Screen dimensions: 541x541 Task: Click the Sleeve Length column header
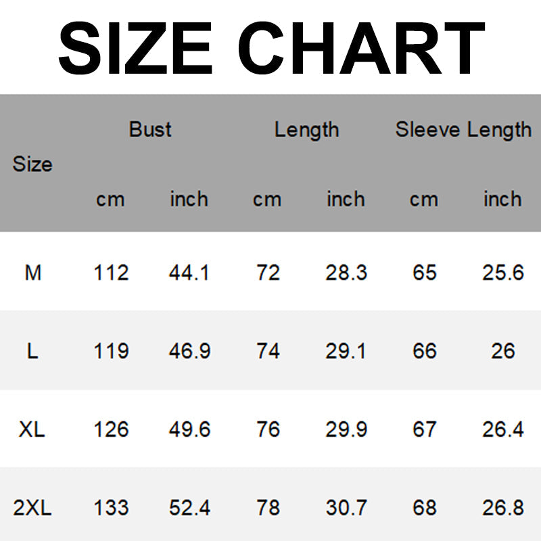463,129
